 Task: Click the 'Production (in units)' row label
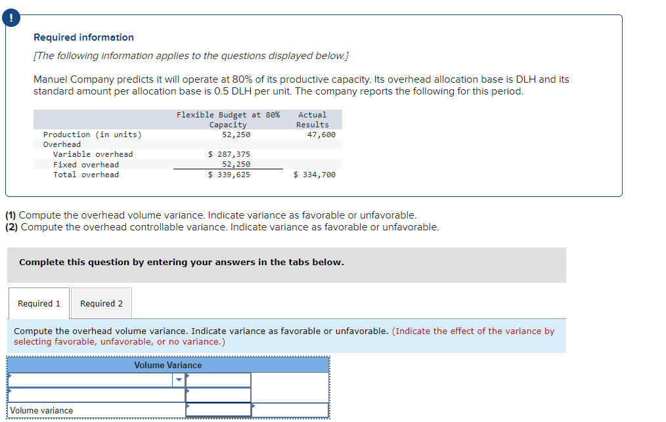tap(92, 135)
